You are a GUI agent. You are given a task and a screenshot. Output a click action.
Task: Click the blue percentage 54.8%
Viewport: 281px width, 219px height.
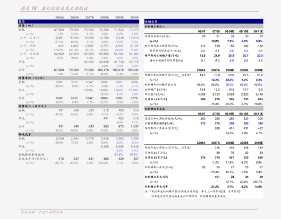click(x=119, y=155)
